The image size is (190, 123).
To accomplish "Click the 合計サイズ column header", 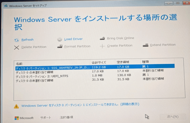I will pyautogui.click(x=99, y=62).
